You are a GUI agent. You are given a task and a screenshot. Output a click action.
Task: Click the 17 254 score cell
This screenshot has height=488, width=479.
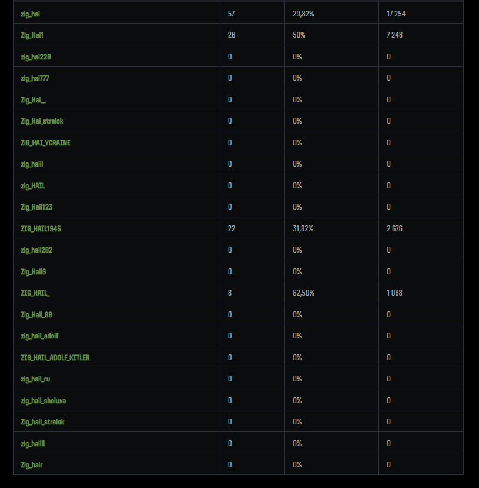396,14
